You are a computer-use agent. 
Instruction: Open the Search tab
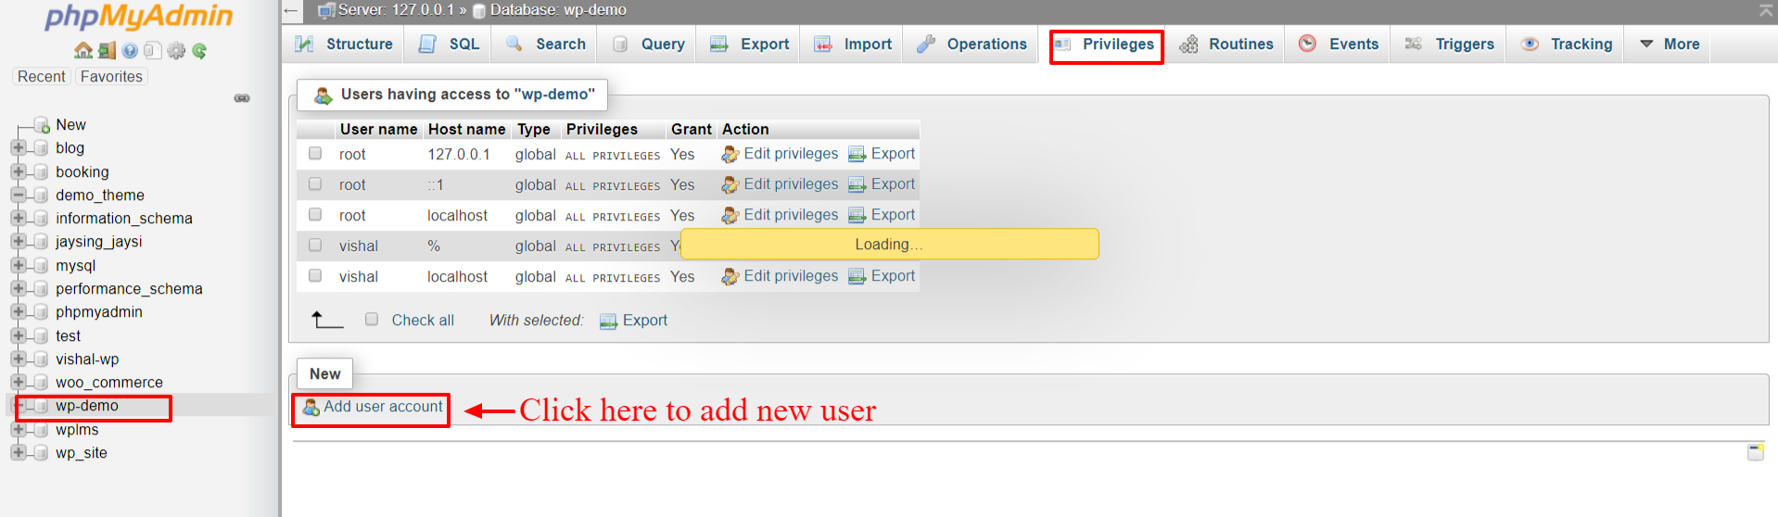coord(546,44)
